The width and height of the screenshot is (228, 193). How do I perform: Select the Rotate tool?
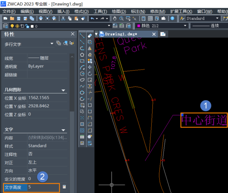coord(90,74)
